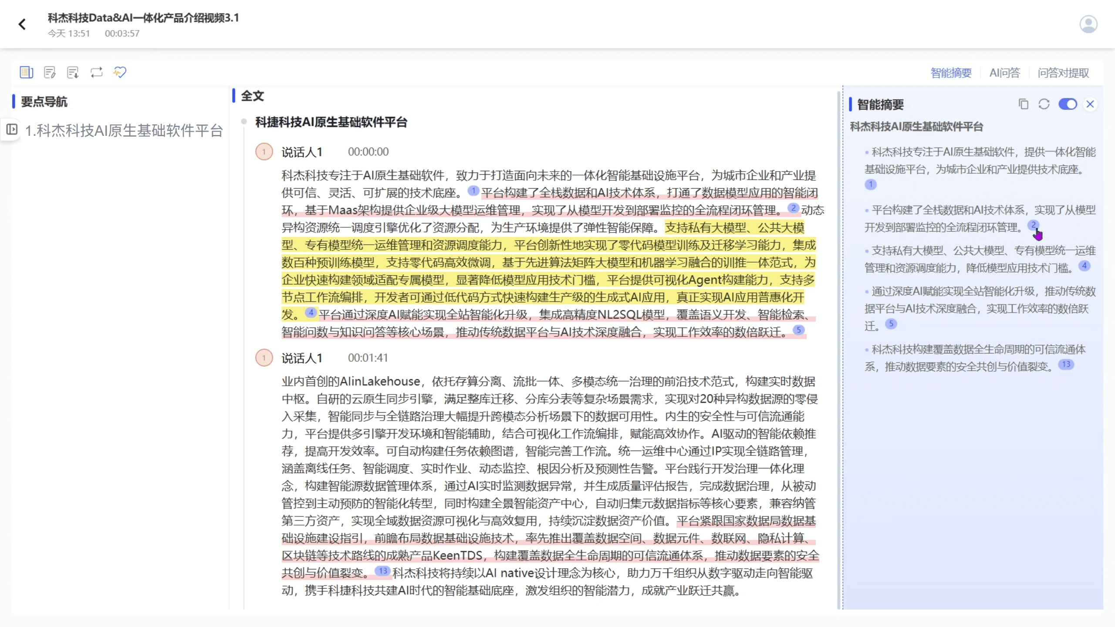Select navigation item 1.科杰科技AI原生基础软件平台
The image size is (1115, 627).
tap(124, 130)
